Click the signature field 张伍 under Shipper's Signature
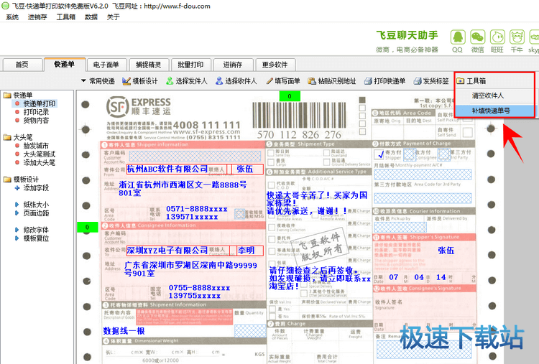The image size is (539, 364). coord(446,251)
